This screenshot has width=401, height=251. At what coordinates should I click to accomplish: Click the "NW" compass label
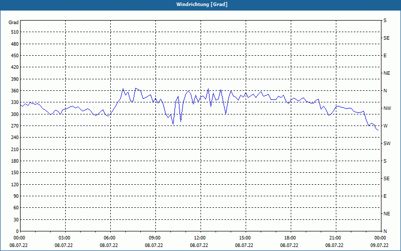(x=387, y=108)
